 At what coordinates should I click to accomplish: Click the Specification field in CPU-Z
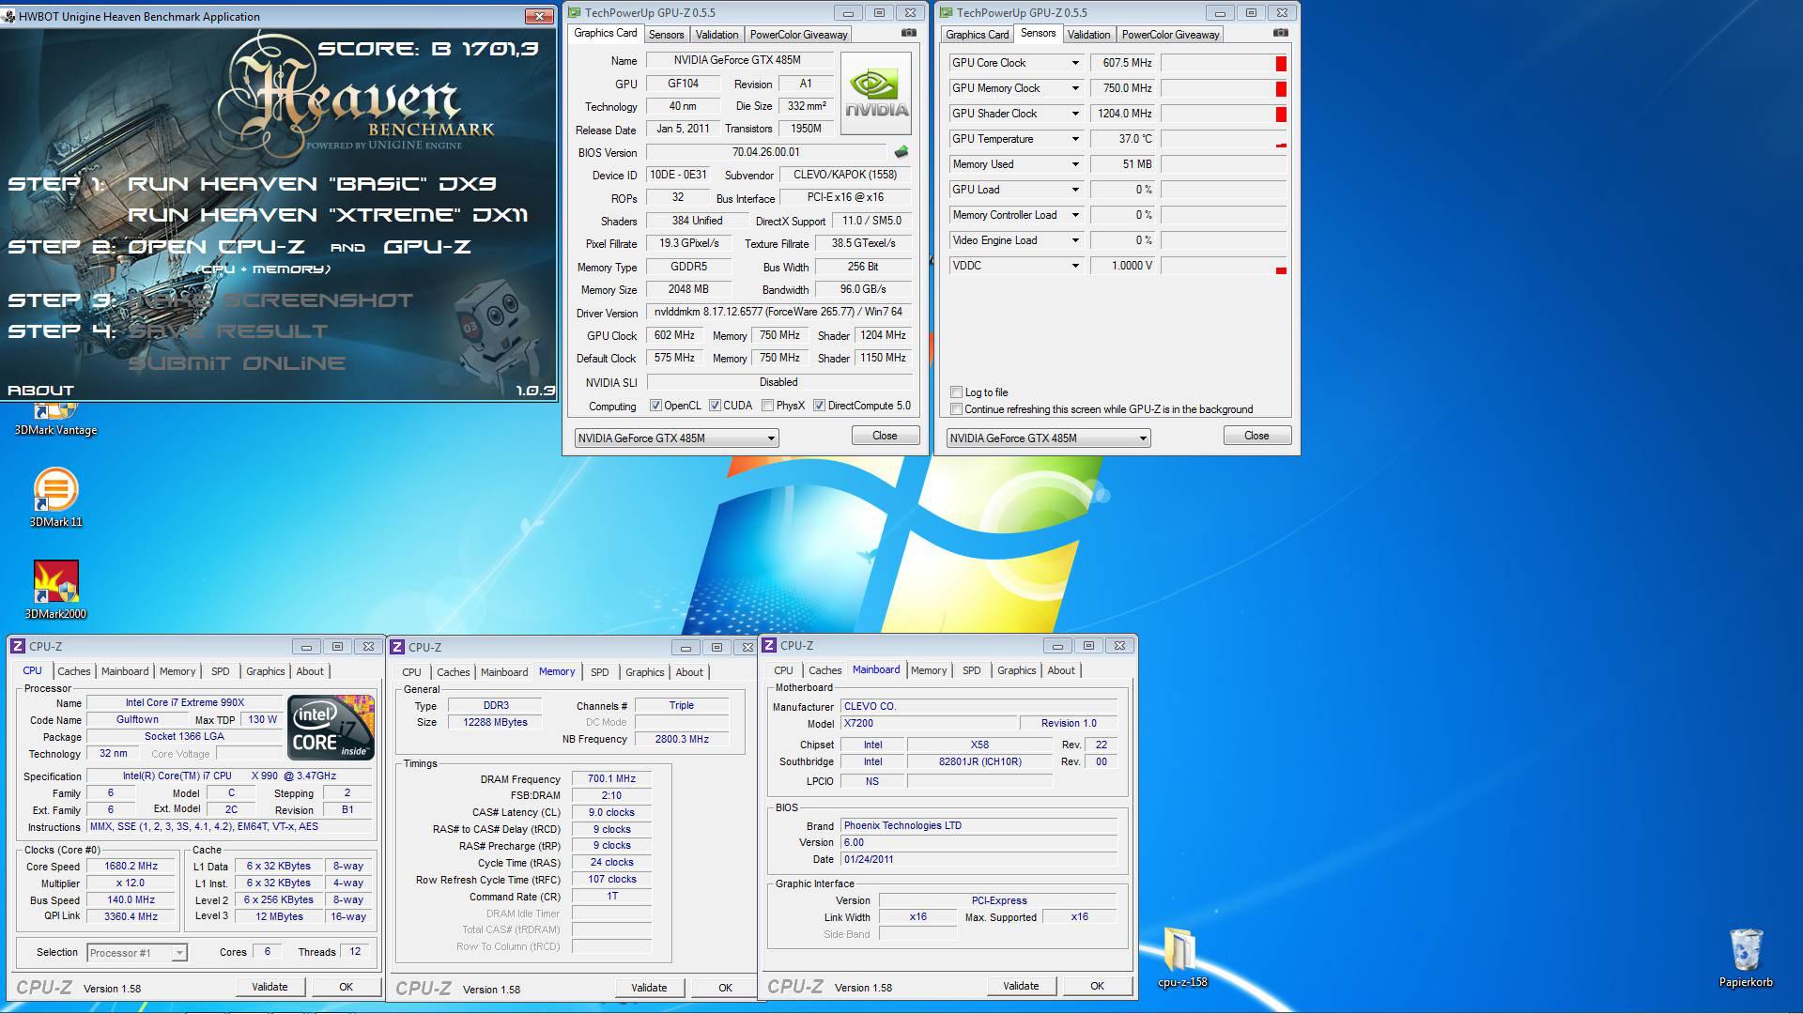click(229, 776)
